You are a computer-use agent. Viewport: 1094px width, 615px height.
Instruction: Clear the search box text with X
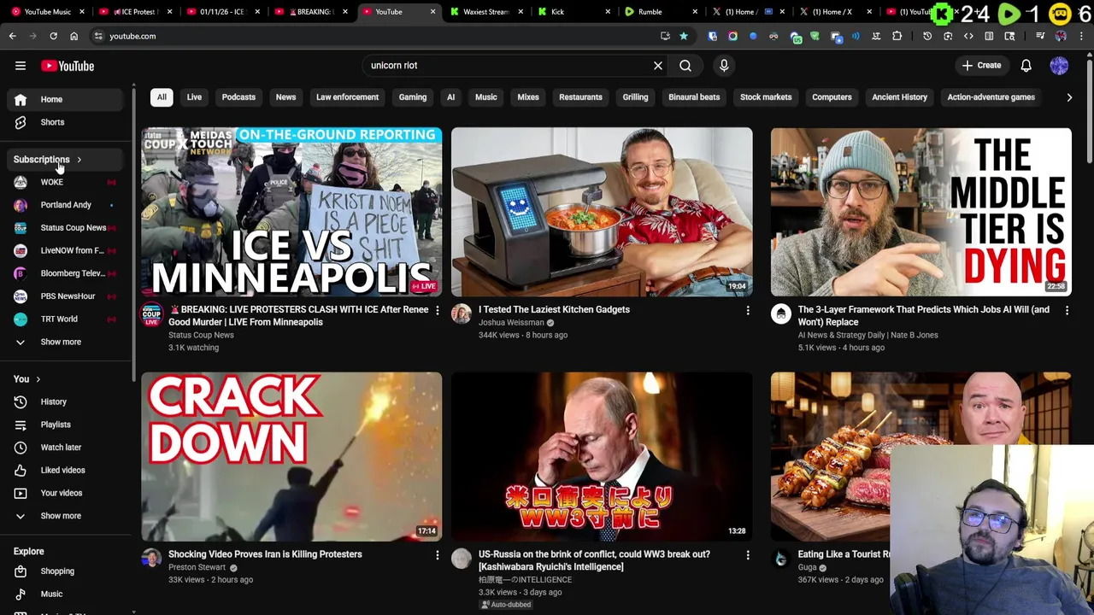[x=658, y=65]
